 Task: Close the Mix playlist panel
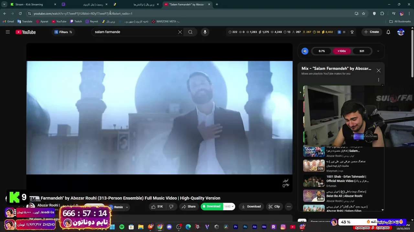coord(378,71)
